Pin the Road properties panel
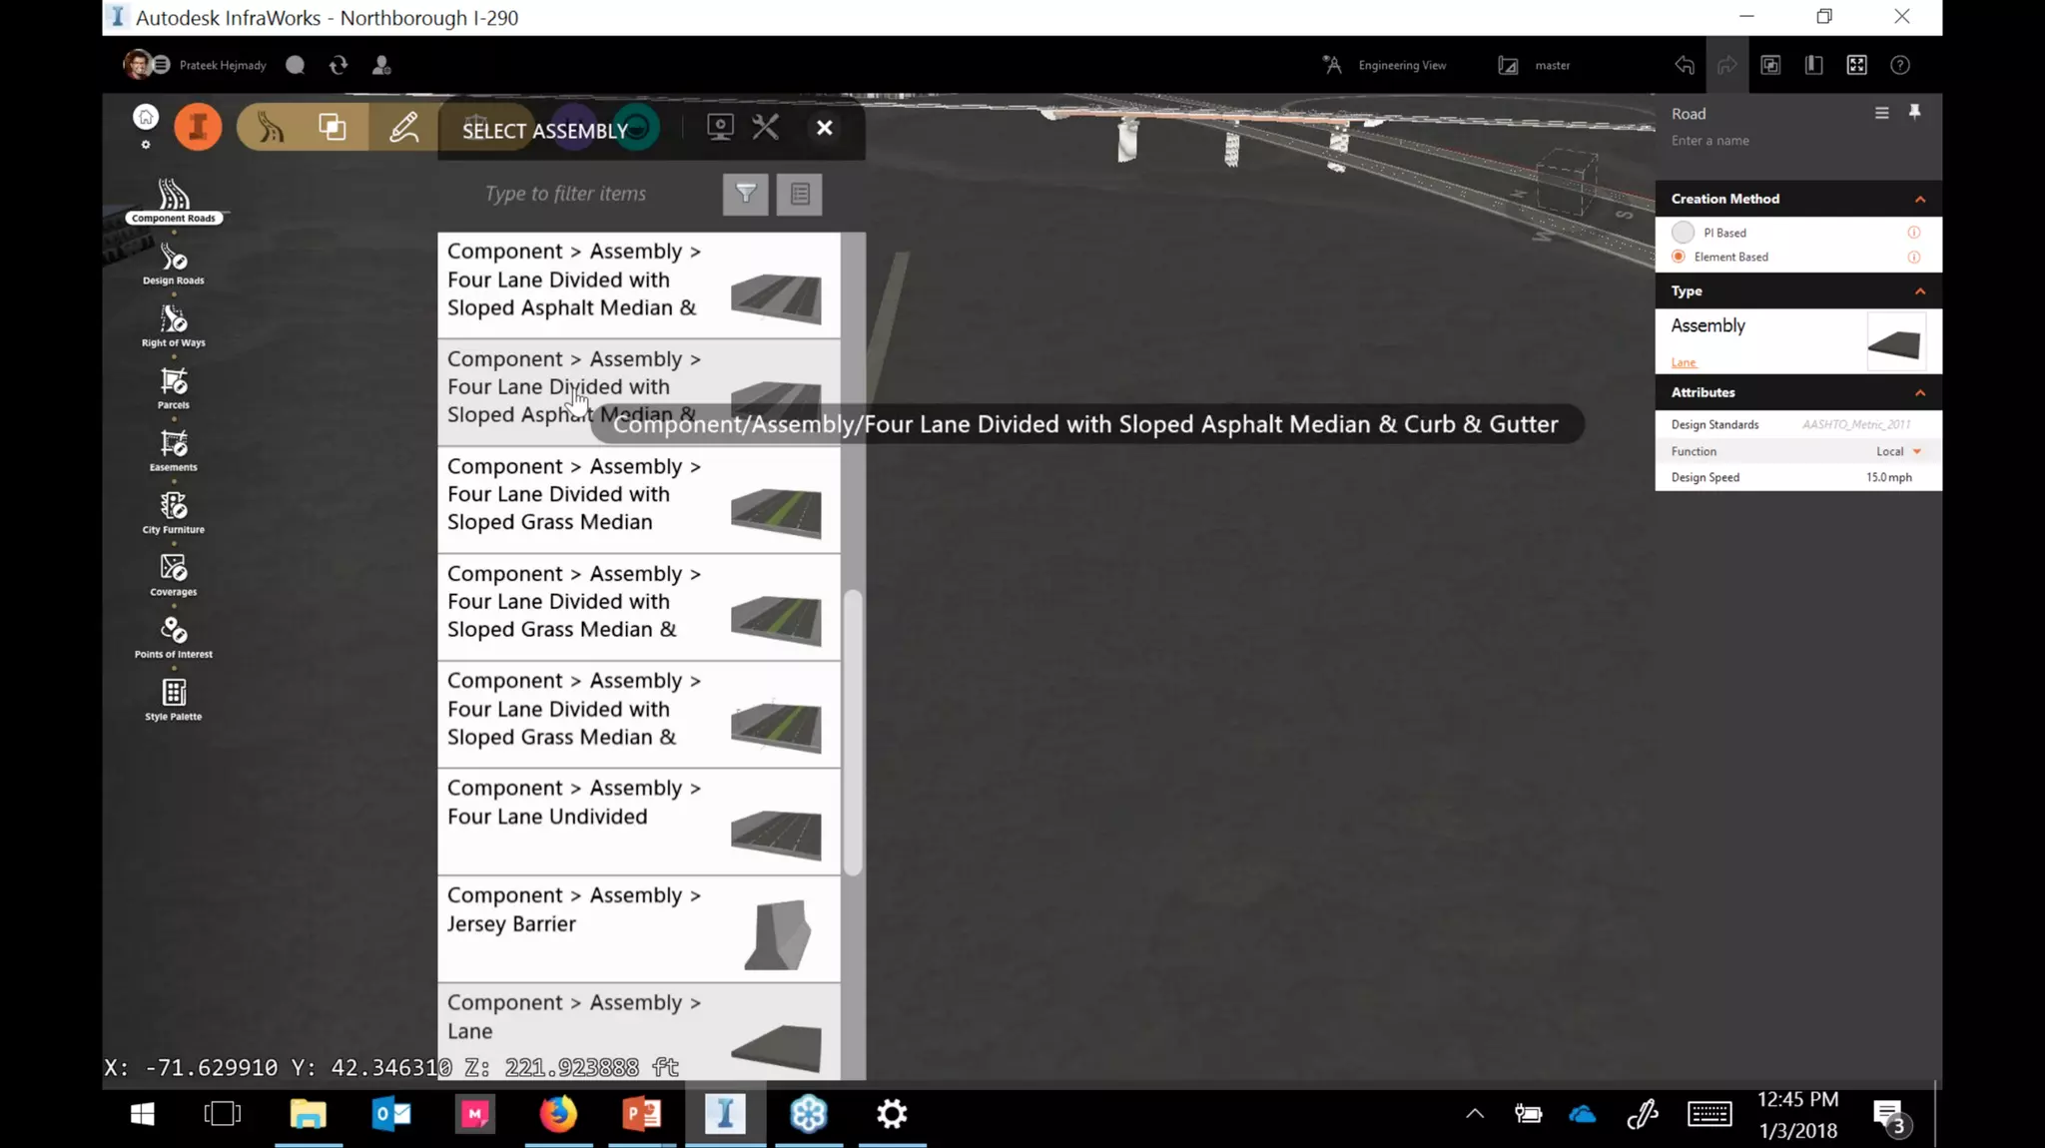2045x1148 pixels. tap(1914, 112)
